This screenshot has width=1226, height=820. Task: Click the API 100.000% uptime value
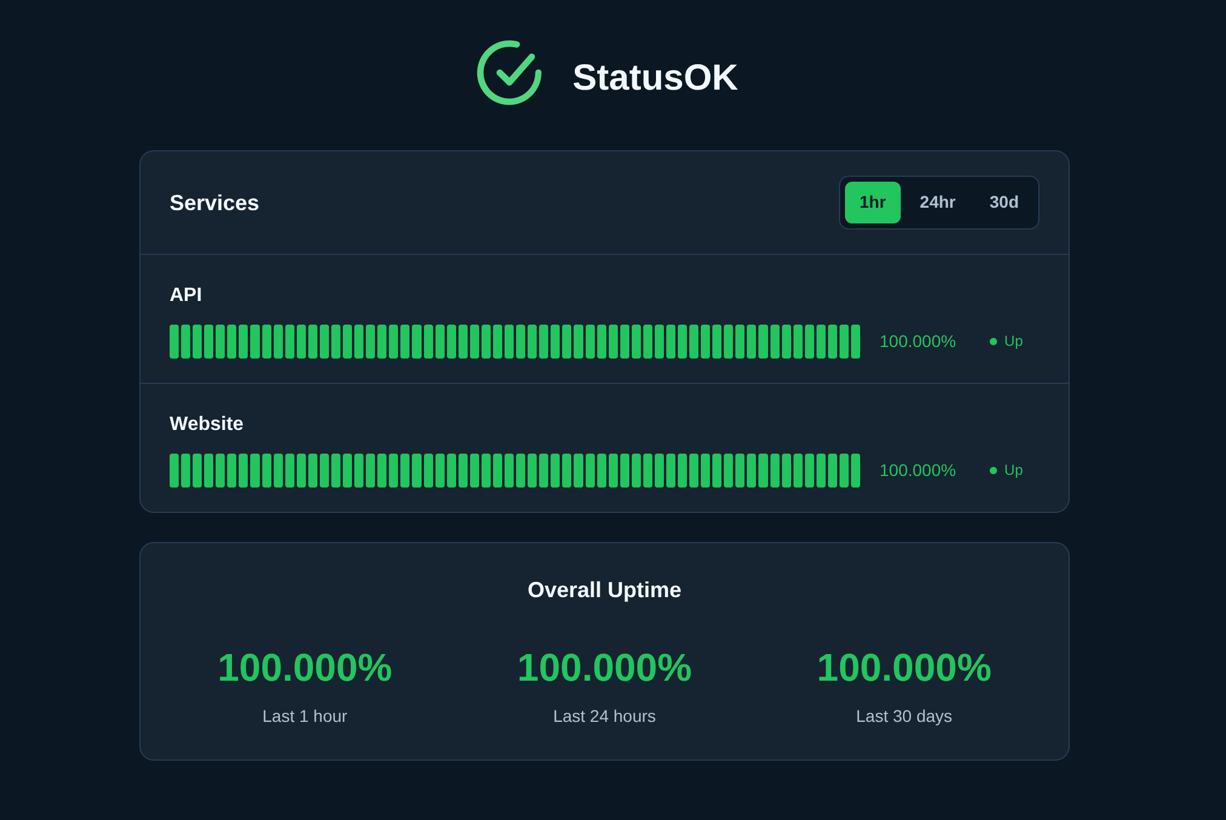(917, 342)
